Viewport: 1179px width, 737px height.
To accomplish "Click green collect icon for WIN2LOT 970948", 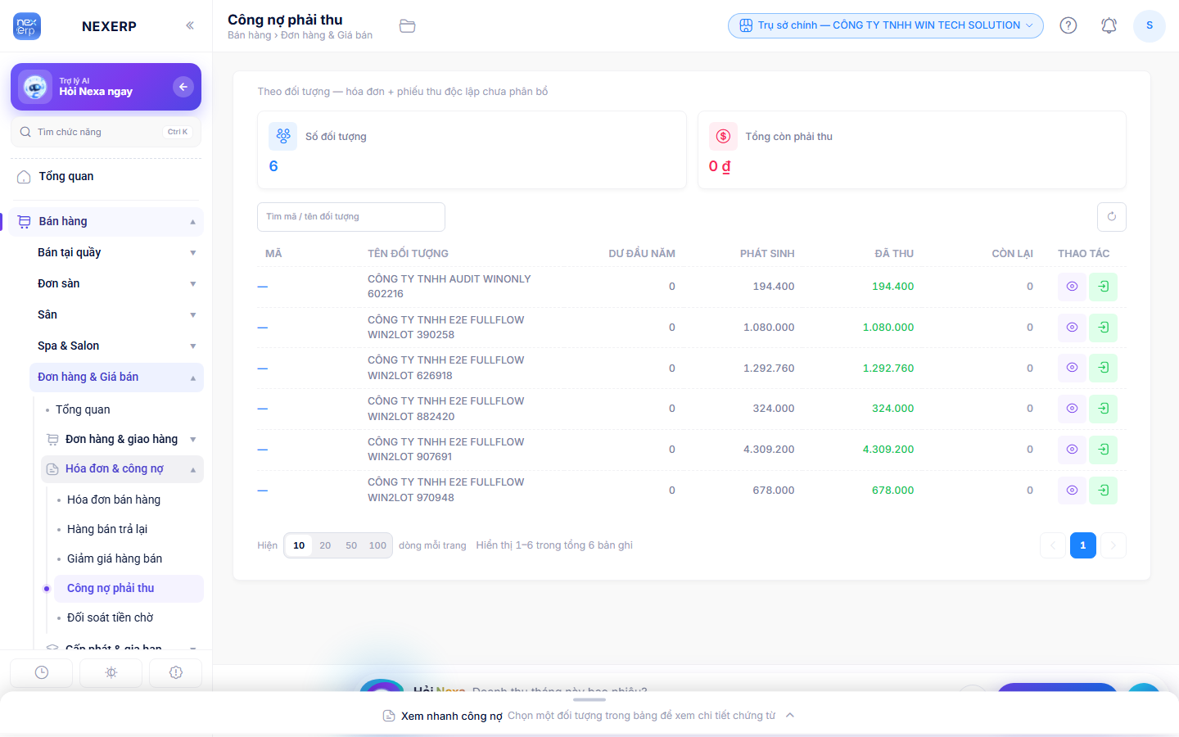I will pos(1104,491).
